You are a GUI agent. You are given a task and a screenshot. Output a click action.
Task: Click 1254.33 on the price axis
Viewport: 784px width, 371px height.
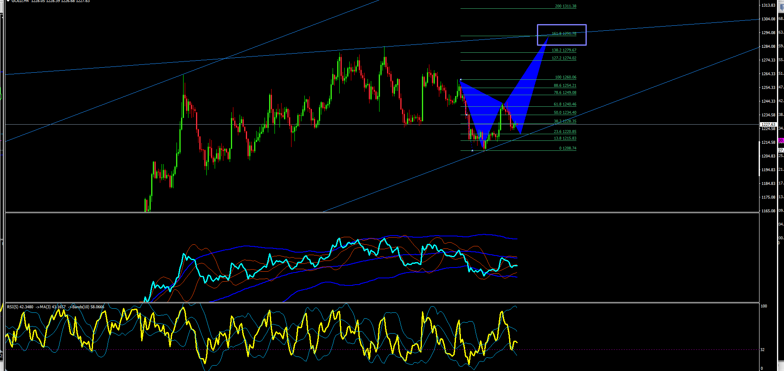pyautogui.click(x=768, y=88)
